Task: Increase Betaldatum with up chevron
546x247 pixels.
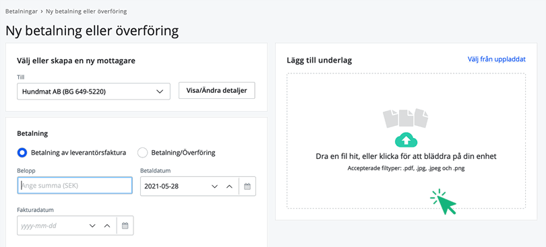Action: [x=229, y=186]
